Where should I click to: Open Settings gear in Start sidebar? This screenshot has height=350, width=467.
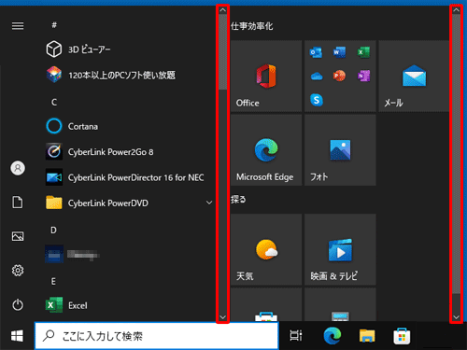coord(18,271)
